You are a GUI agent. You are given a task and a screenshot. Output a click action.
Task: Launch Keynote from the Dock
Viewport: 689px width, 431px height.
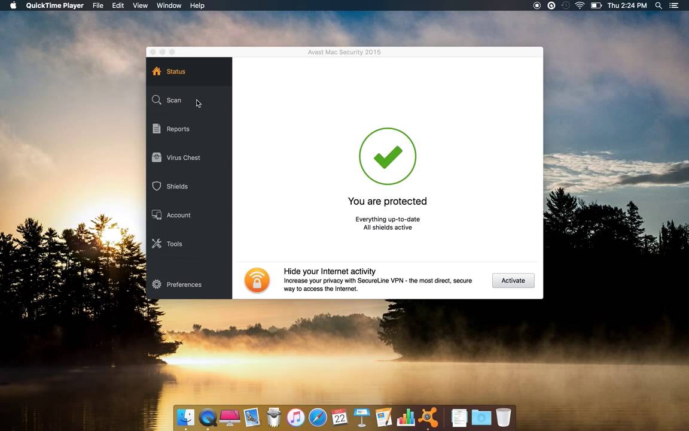pos(362,417)
